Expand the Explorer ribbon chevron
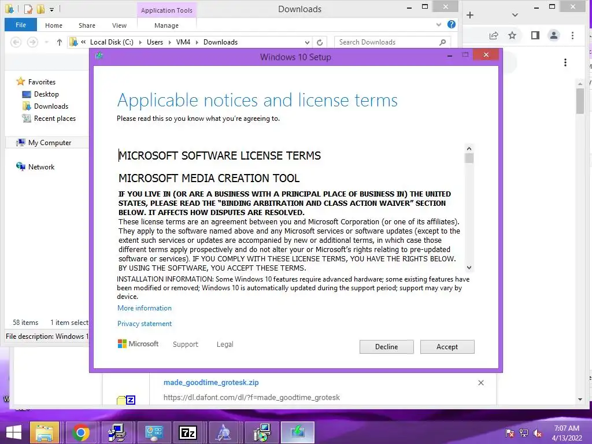The image size is (592, 444). 439,25
